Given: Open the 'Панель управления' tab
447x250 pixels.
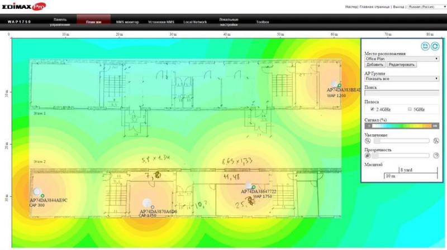Looking at the screenshot, I should (x=60, y=22).
